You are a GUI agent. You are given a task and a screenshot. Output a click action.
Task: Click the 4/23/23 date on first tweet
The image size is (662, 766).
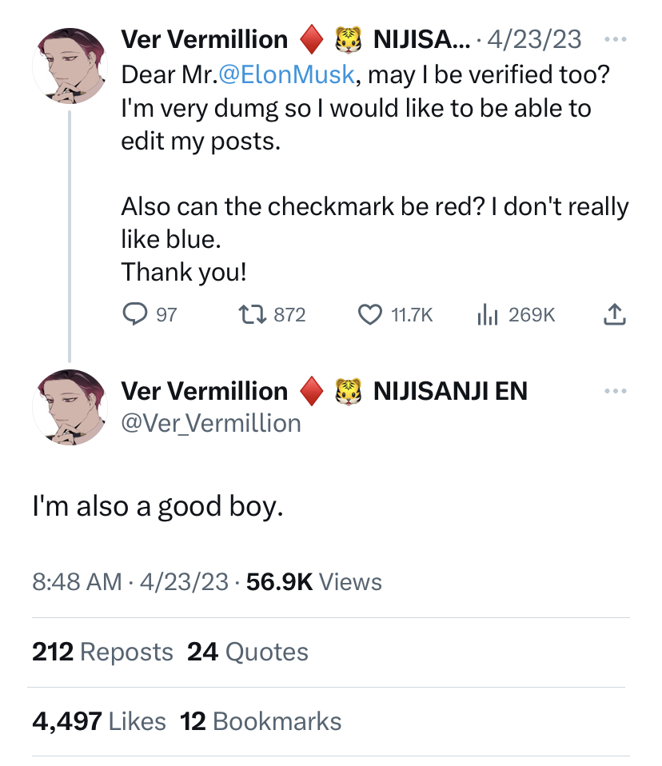[x=535, y=38]
